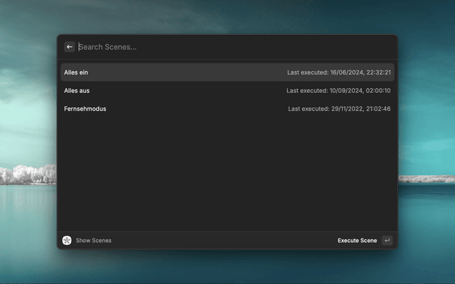
Task: Select the Alles ein scene
Action: (x=76, y=72)
